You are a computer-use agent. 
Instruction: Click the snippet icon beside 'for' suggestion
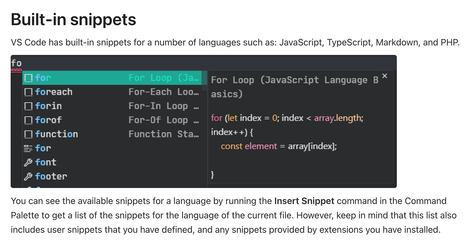28,78
